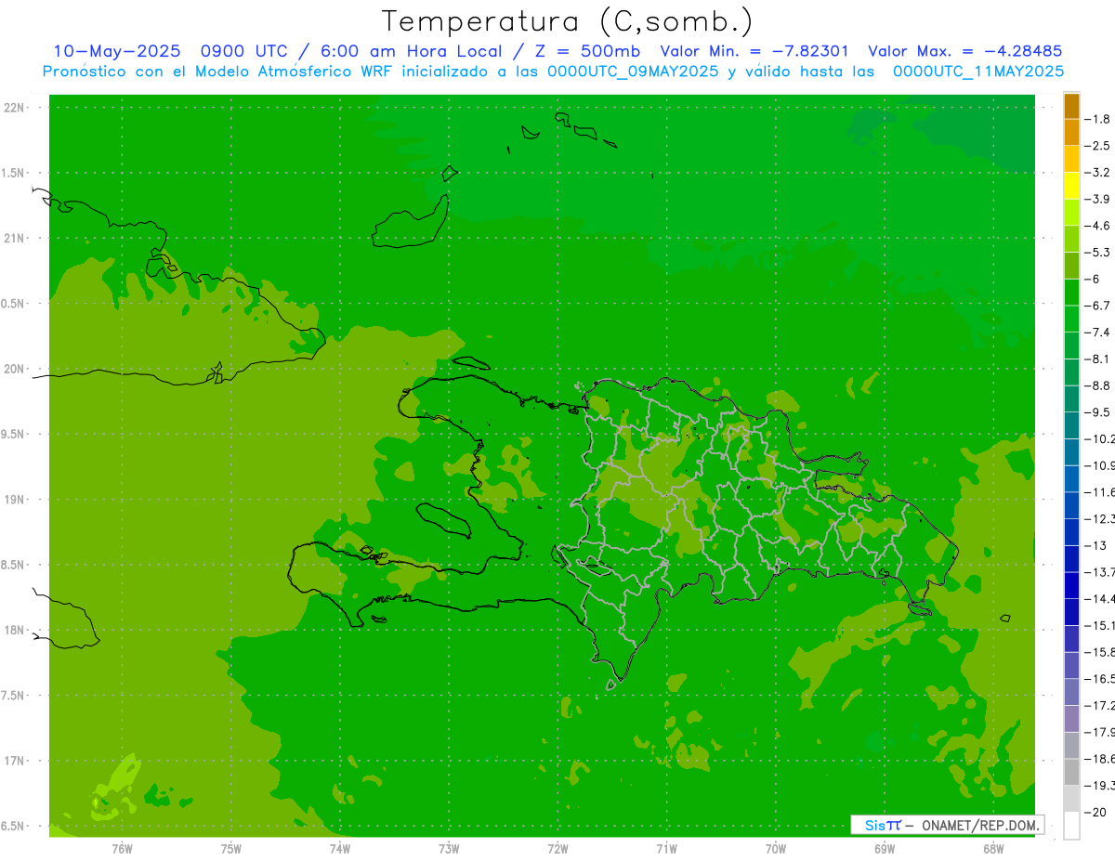The image size is (1115, 861).
Task: Click the '68W' longitude label
Action: (993, 849)
